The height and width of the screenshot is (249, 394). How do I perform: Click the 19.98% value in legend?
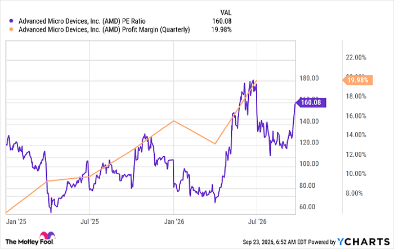(221, 30)
